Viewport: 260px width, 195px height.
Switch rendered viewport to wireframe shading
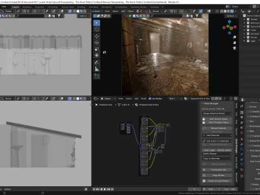[222, 11]
